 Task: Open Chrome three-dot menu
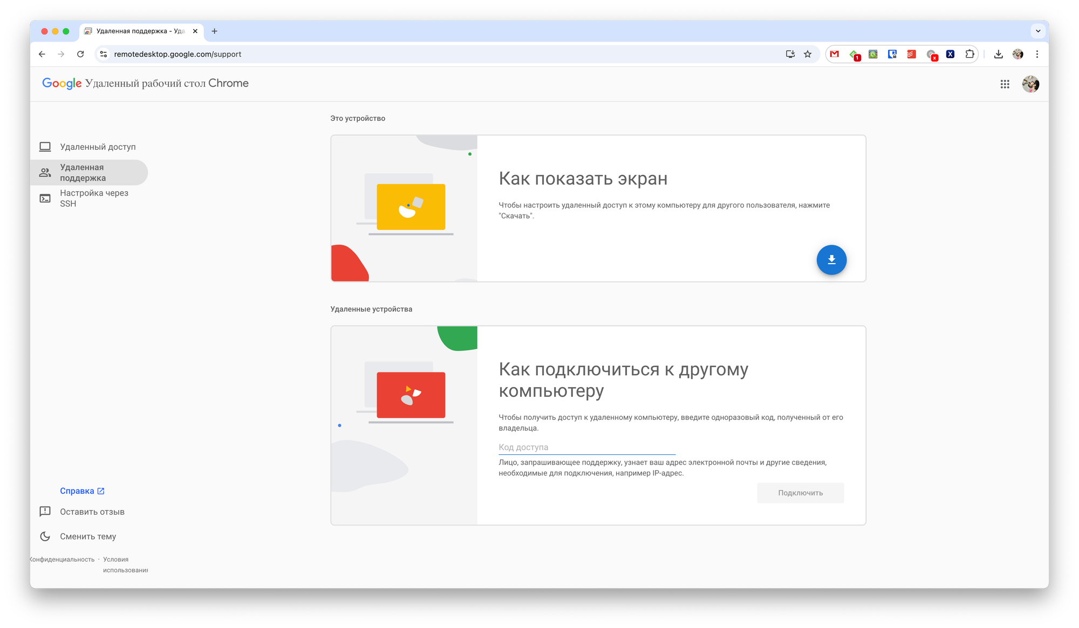click(1037, 54)
